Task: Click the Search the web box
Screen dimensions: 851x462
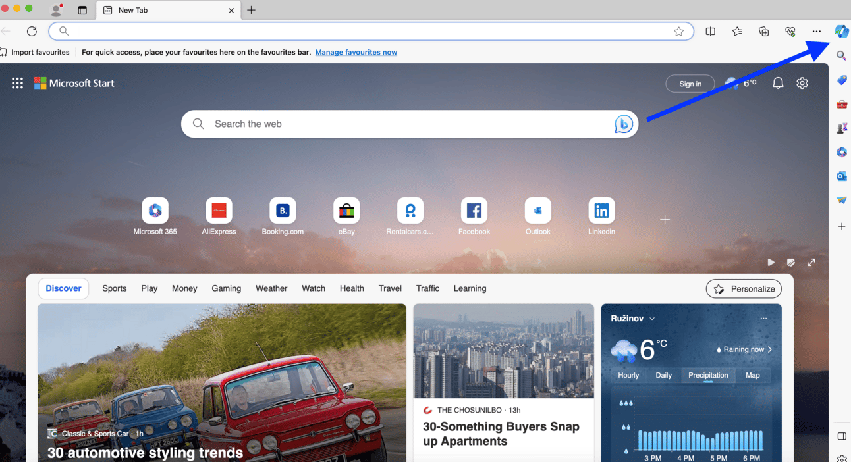Action: pyautogui.click(x=410, y=124)
